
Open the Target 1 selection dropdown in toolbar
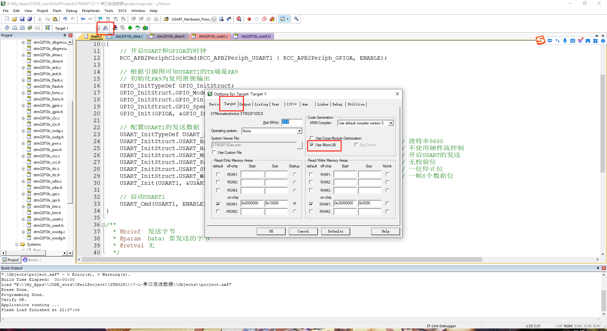tap(98, 28)
